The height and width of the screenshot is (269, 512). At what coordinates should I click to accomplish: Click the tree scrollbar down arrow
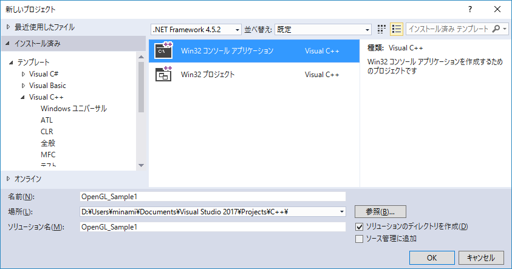click(x=141, y=166)
